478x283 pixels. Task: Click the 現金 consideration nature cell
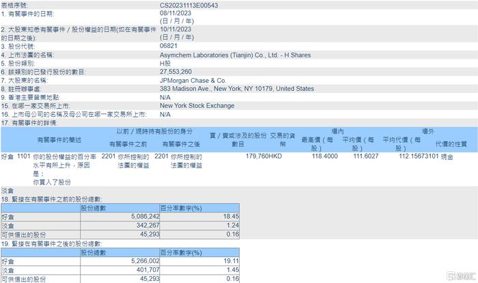[447, 157]
